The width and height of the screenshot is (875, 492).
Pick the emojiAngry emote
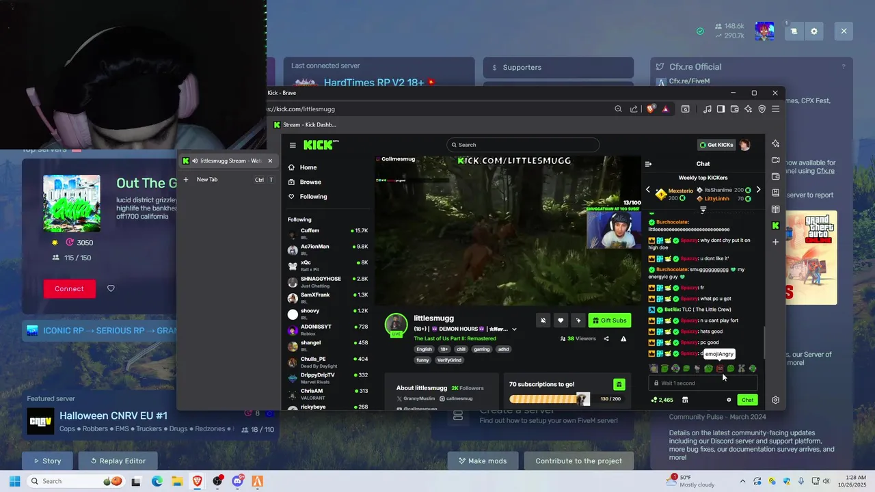point(720,369)
